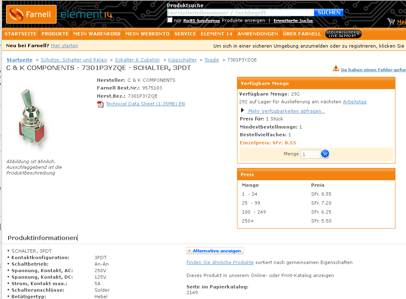The width and height of the screenshot is (406, 299).
Task: Open the Produkte menu tab
Action: tap(55, 34)
